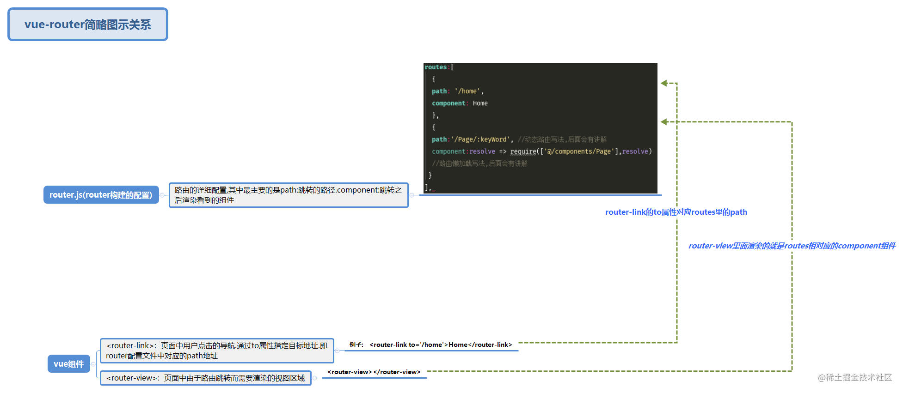Click component: Home line in code
903x393 pixels.
coord(460,103)
